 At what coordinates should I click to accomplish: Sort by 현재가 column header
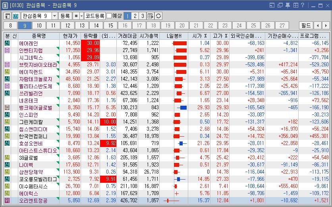tap(70, 36)
